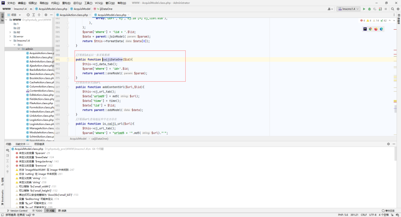Click the locate-file target icon in project panel
The height and width of the screenshot is (217, 401).
point(28,15)
